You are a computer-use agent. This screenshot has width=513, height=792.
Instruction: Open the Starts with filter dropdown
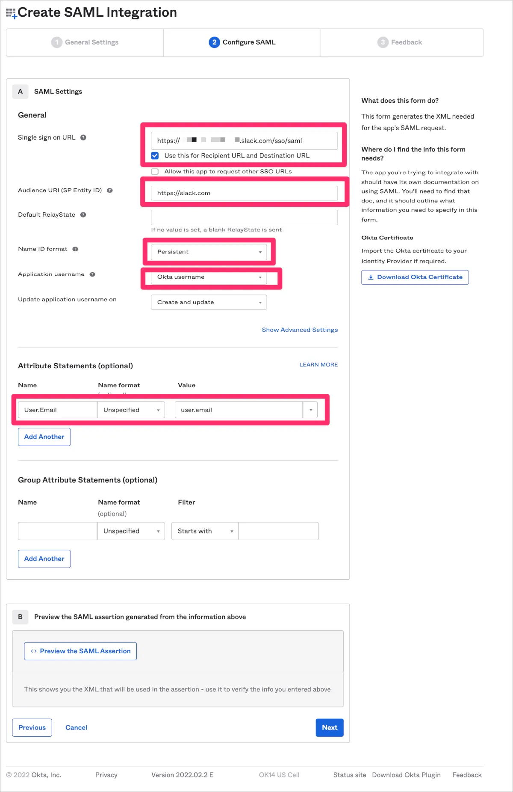[x=205, y=531]
